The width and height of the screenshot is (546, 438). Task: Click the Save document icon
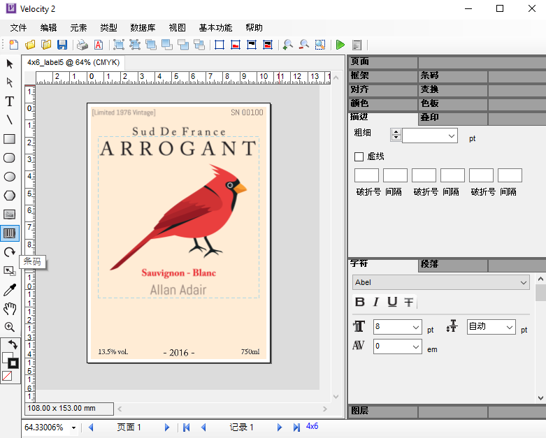point(62,45)
